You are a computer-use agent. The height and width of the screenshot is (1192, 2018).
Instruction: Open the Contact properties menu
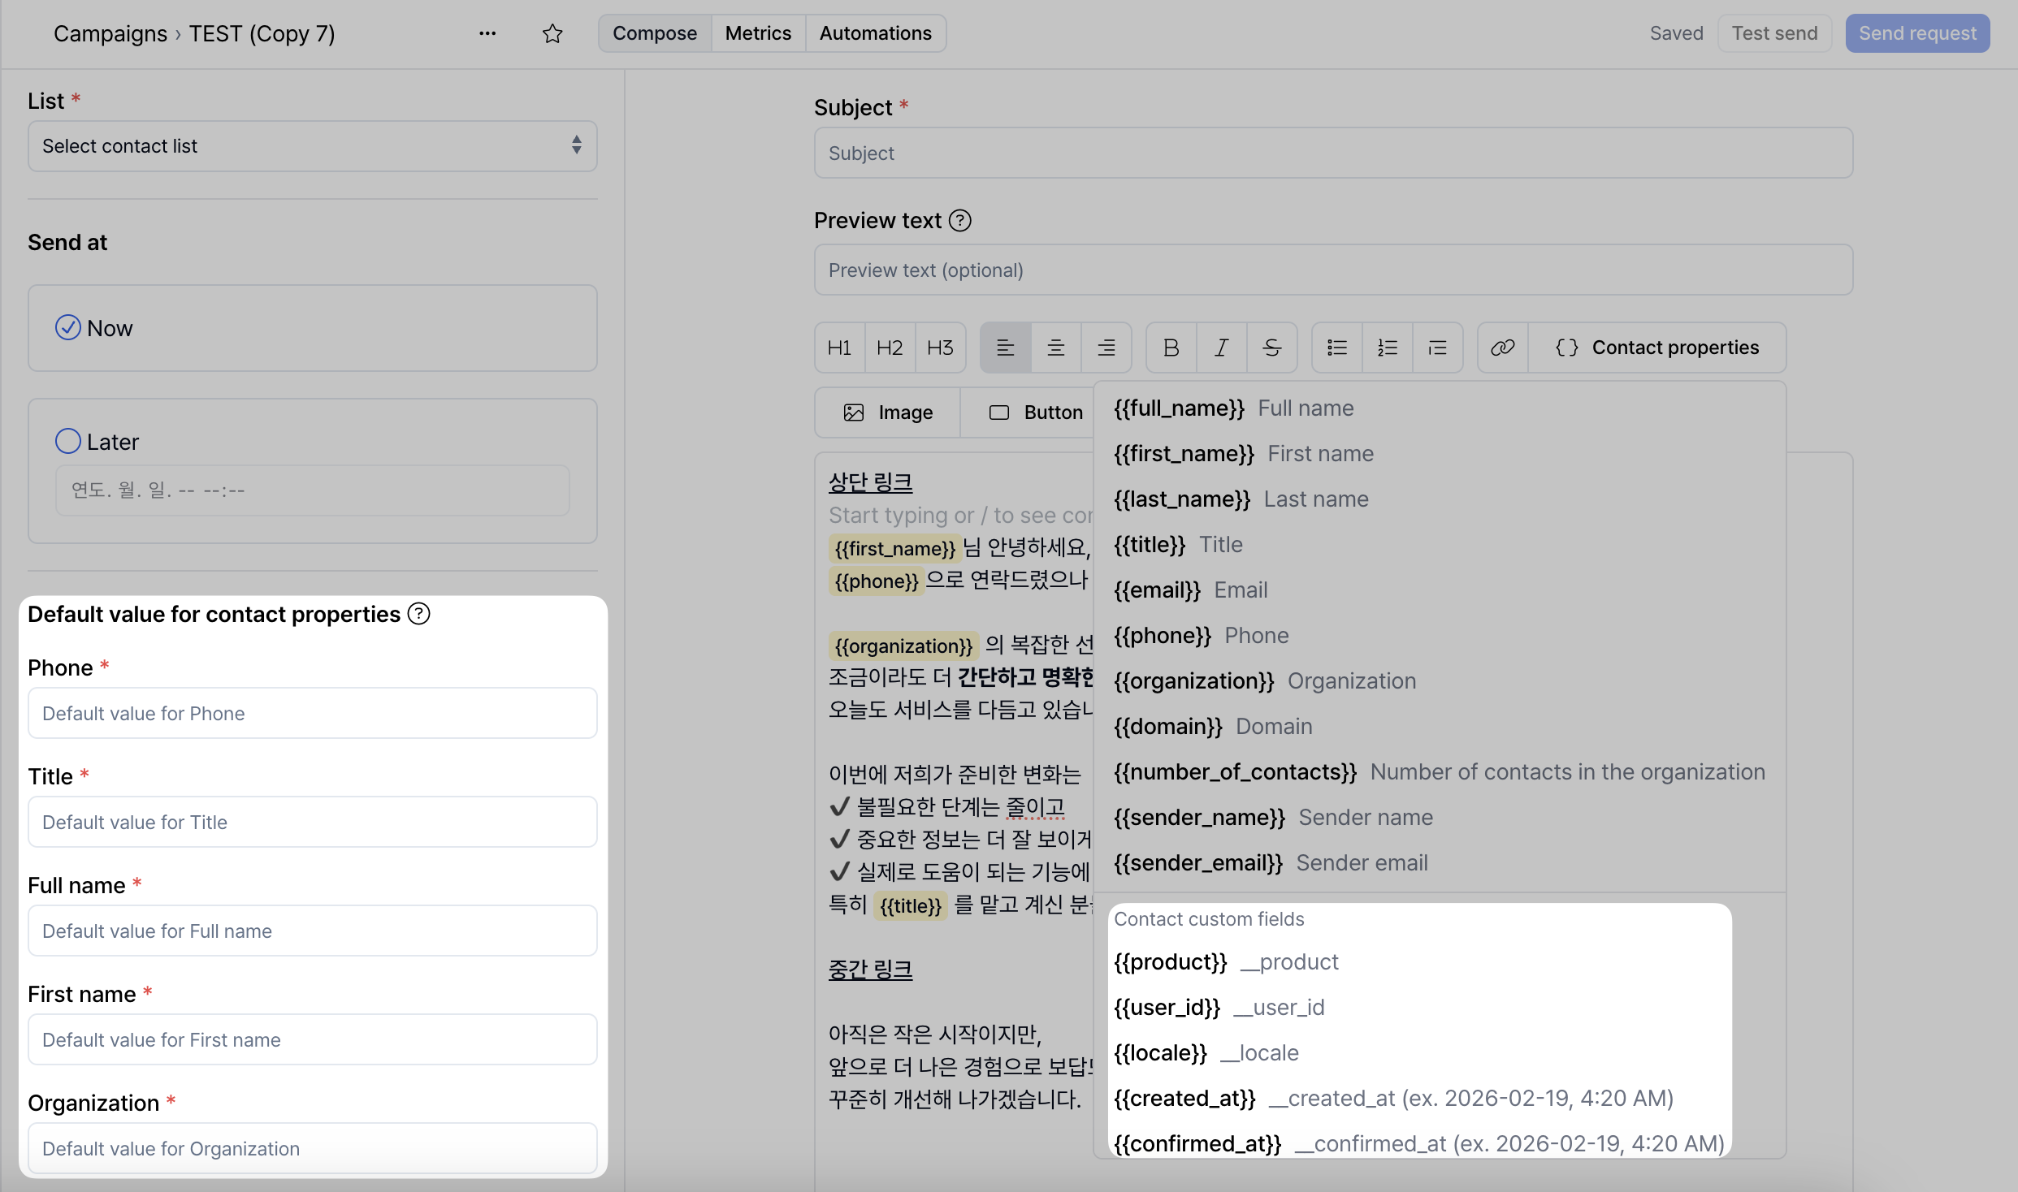(x=1658, y=347)
